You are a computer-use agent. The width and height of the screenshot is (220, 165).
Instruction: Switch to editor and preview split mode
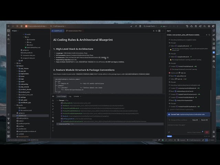click(x=156, y=31)
